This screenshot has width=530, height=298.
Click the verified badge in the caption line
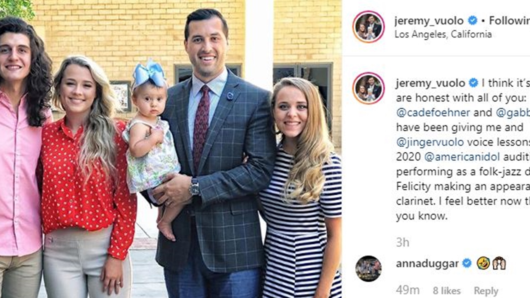pyautogui.click(x=473, y=83)
